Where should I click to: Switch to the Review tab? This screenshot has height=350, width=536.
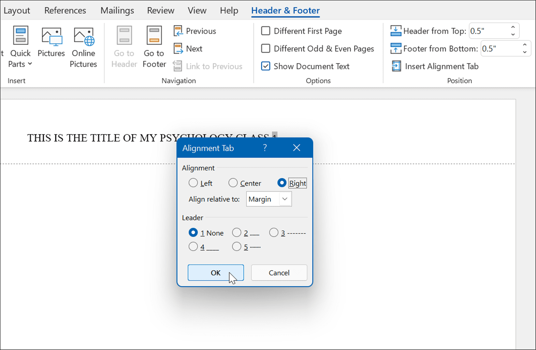[160, 10]
